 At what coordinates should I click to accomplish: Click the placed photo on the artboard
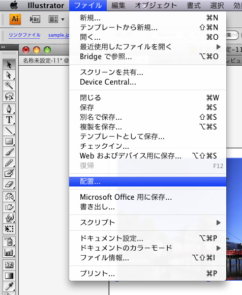tap(234, 219)
